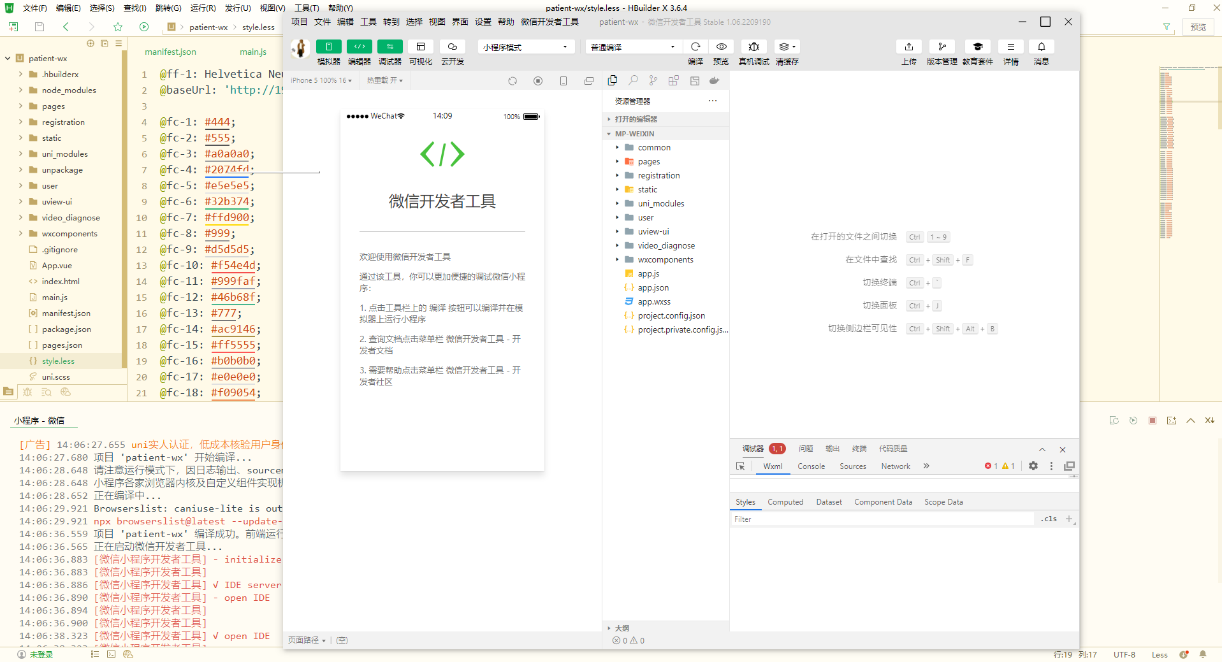The image size is (1222, 662).
Task: Click the HBuilder run play icon
Action: pos(144,27)
